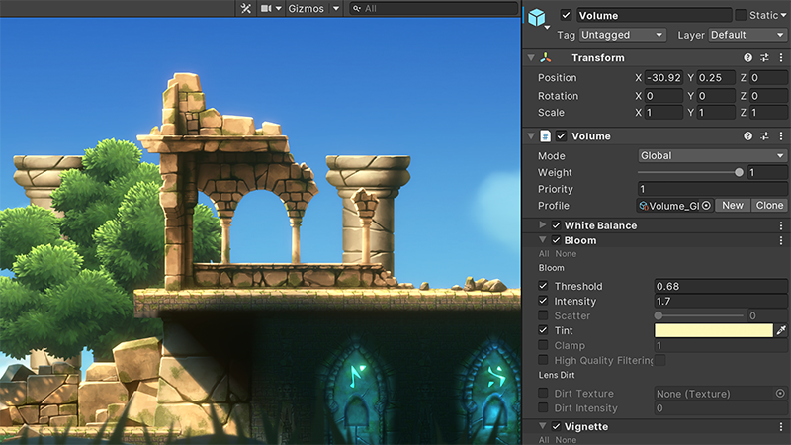This screenshot has height=445, width=791.
Task: Open the scene tools settings icon
Action: pos(246,8)
